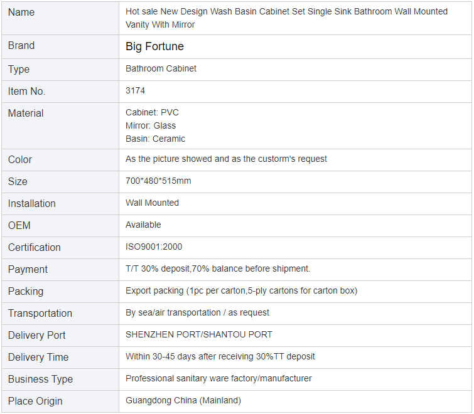Click the size value 700*480*515mm
Viewport: 474px width, 414px height.
(x=158, y=181)
